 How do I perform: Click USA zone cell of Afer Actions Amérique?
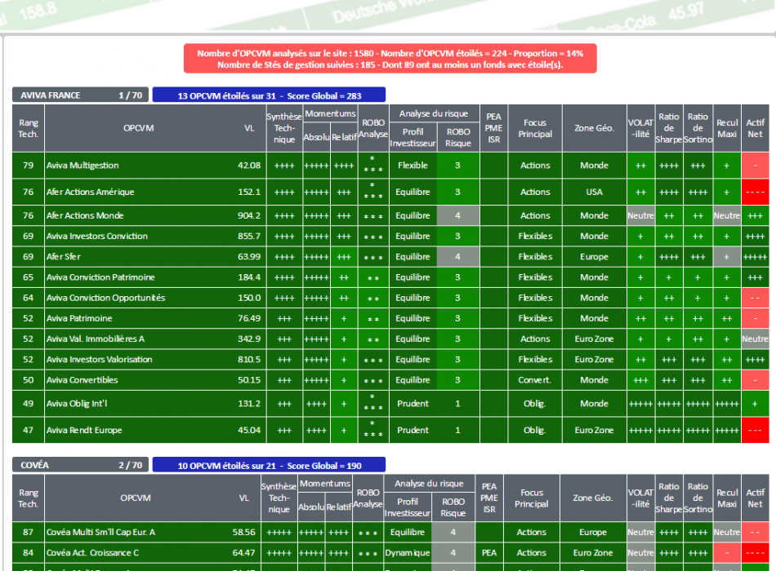point(595,192)
